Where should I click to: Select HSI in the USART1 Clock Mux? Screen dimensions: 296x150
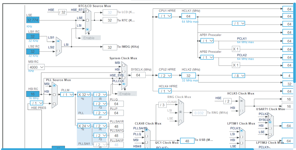point(270,128)
